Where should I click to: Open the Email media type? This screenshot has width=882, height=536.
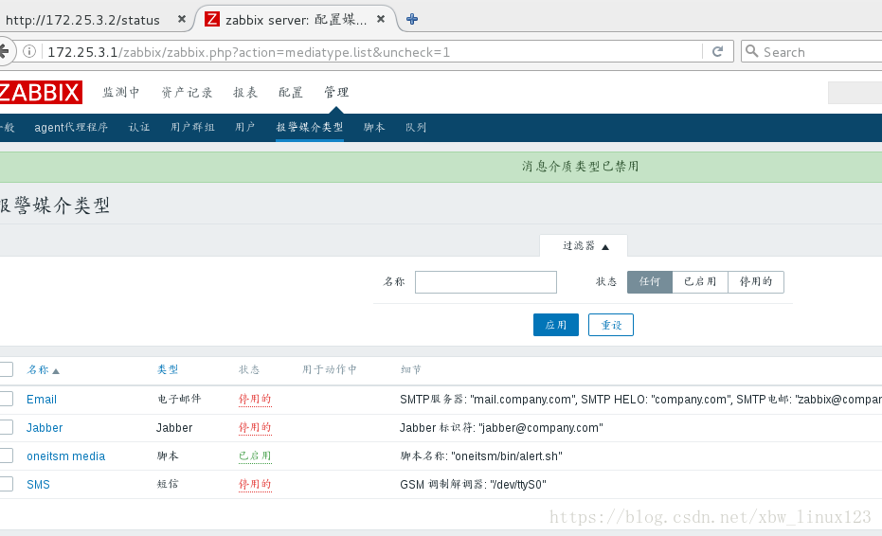[x=42, y=400]
